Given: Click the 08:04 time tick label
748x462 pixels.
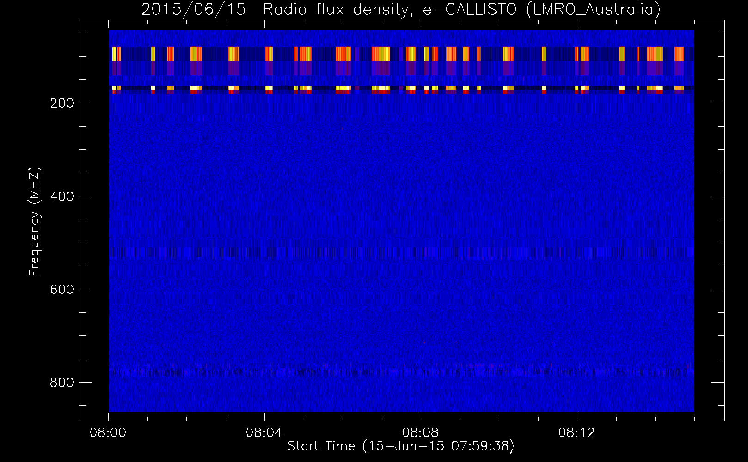Looking at the screenshot, I should point(264,433).
